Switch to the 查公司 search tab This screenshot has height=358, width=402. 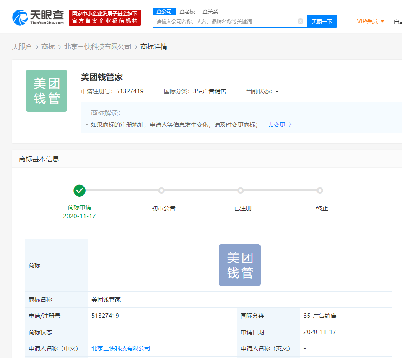(164, 11)
